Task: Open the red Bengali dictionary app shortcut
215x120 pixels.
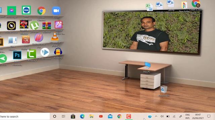Action: coord(24,24)
